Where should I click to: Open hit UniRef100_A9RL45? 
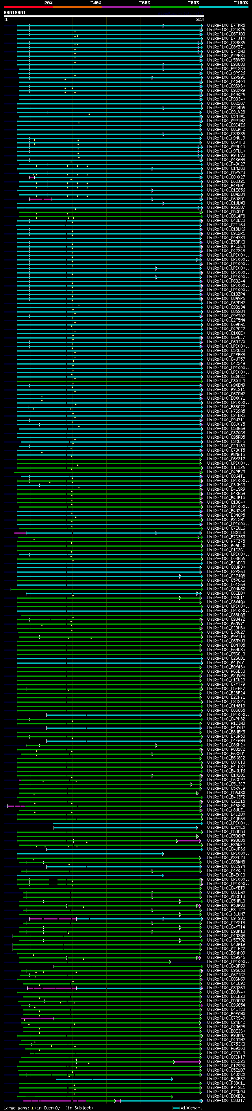226,147
